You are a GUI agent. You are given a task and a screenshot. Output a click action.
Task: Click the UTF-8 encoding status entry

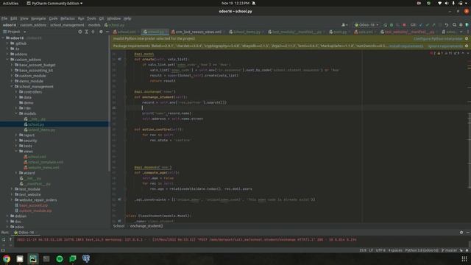pos(380,250)
